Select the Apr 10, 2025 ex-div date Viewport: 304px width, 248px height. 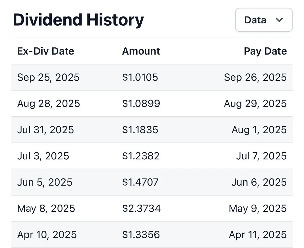pos(47,235)
